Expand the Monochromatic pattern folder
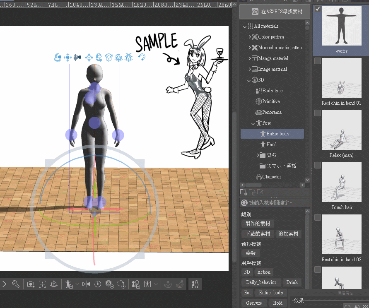The height and width of the screenshot is (308, 369). coord(250,48)
